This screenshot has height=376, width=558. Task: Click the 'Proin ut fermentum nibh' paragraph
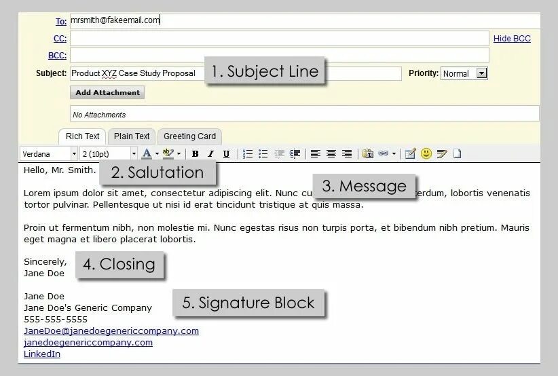pyautogui.click(x=276, y=233)
